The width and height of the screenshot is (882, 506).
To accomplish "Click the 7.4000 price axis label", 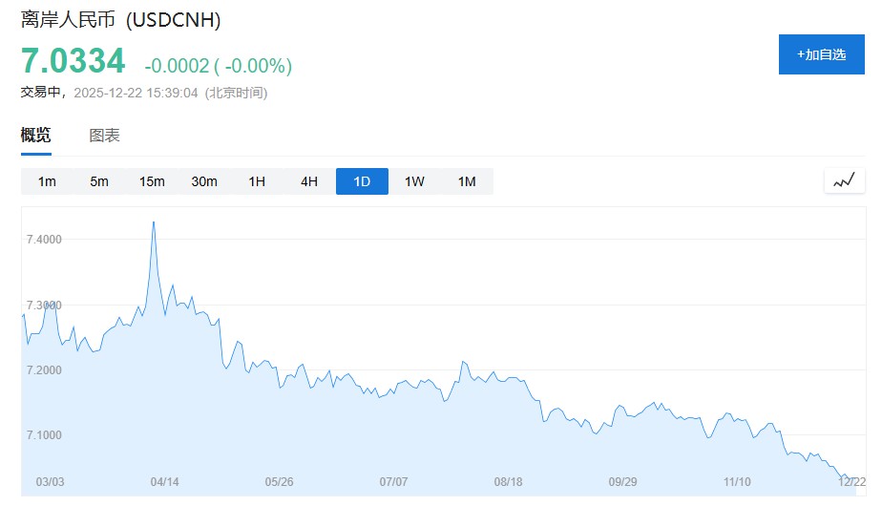I will tap(44, 239).
